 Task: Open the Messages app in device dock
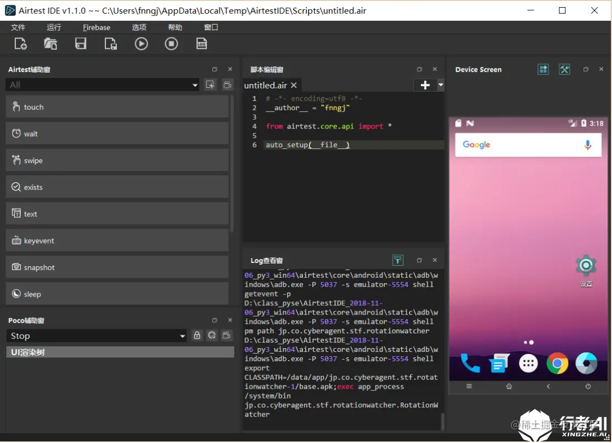499,363
